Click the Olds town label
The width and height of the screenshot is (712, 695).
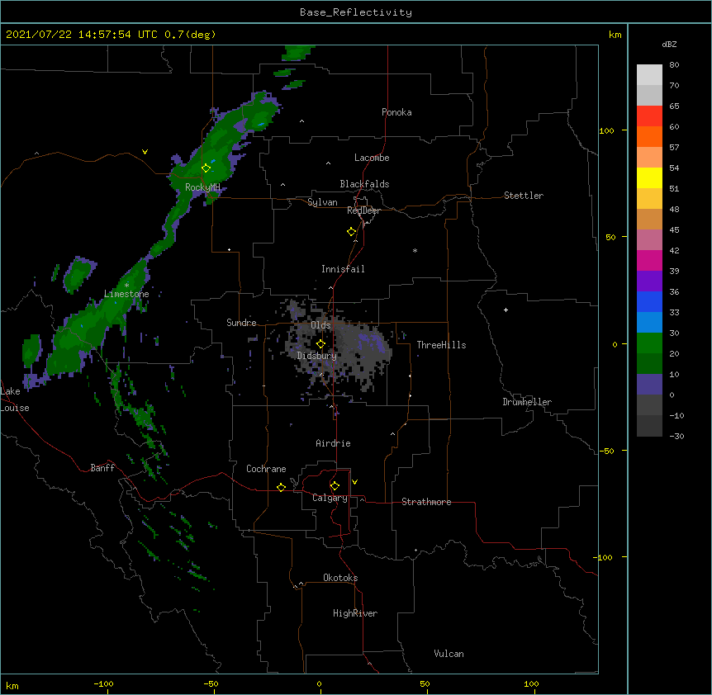click(320, 325)
